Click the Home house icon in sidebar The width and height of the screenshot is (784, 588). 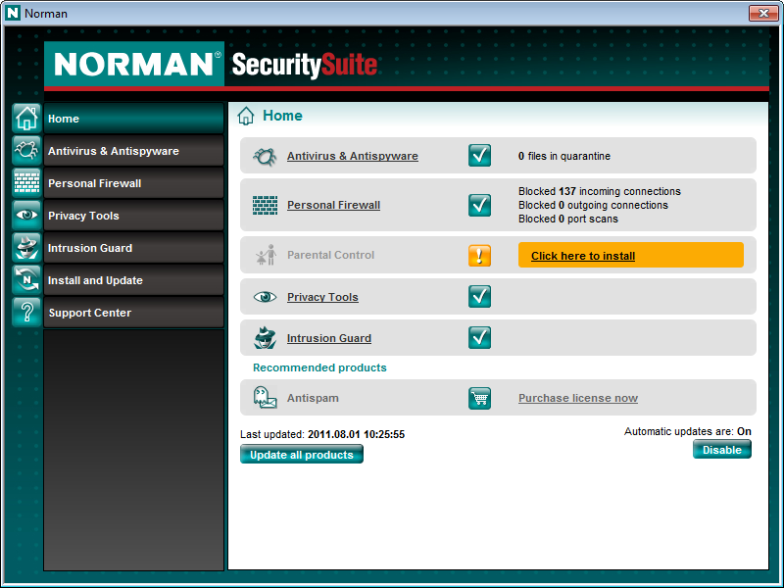(x=25, y=119)
